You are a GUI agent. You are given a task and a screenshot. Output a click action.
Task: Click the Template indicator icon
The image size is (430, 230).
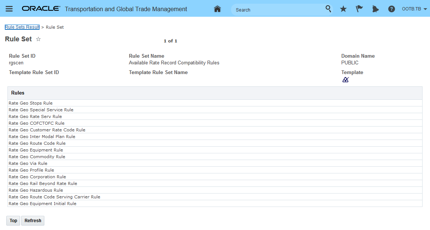click(x=345, y=80)
